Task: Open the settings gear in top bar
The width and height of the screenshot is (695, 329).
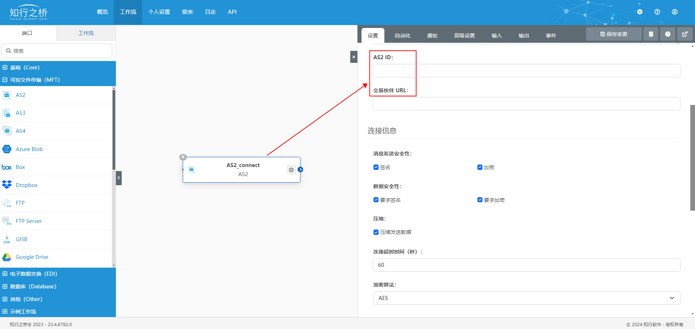Action: click(640, 12)
